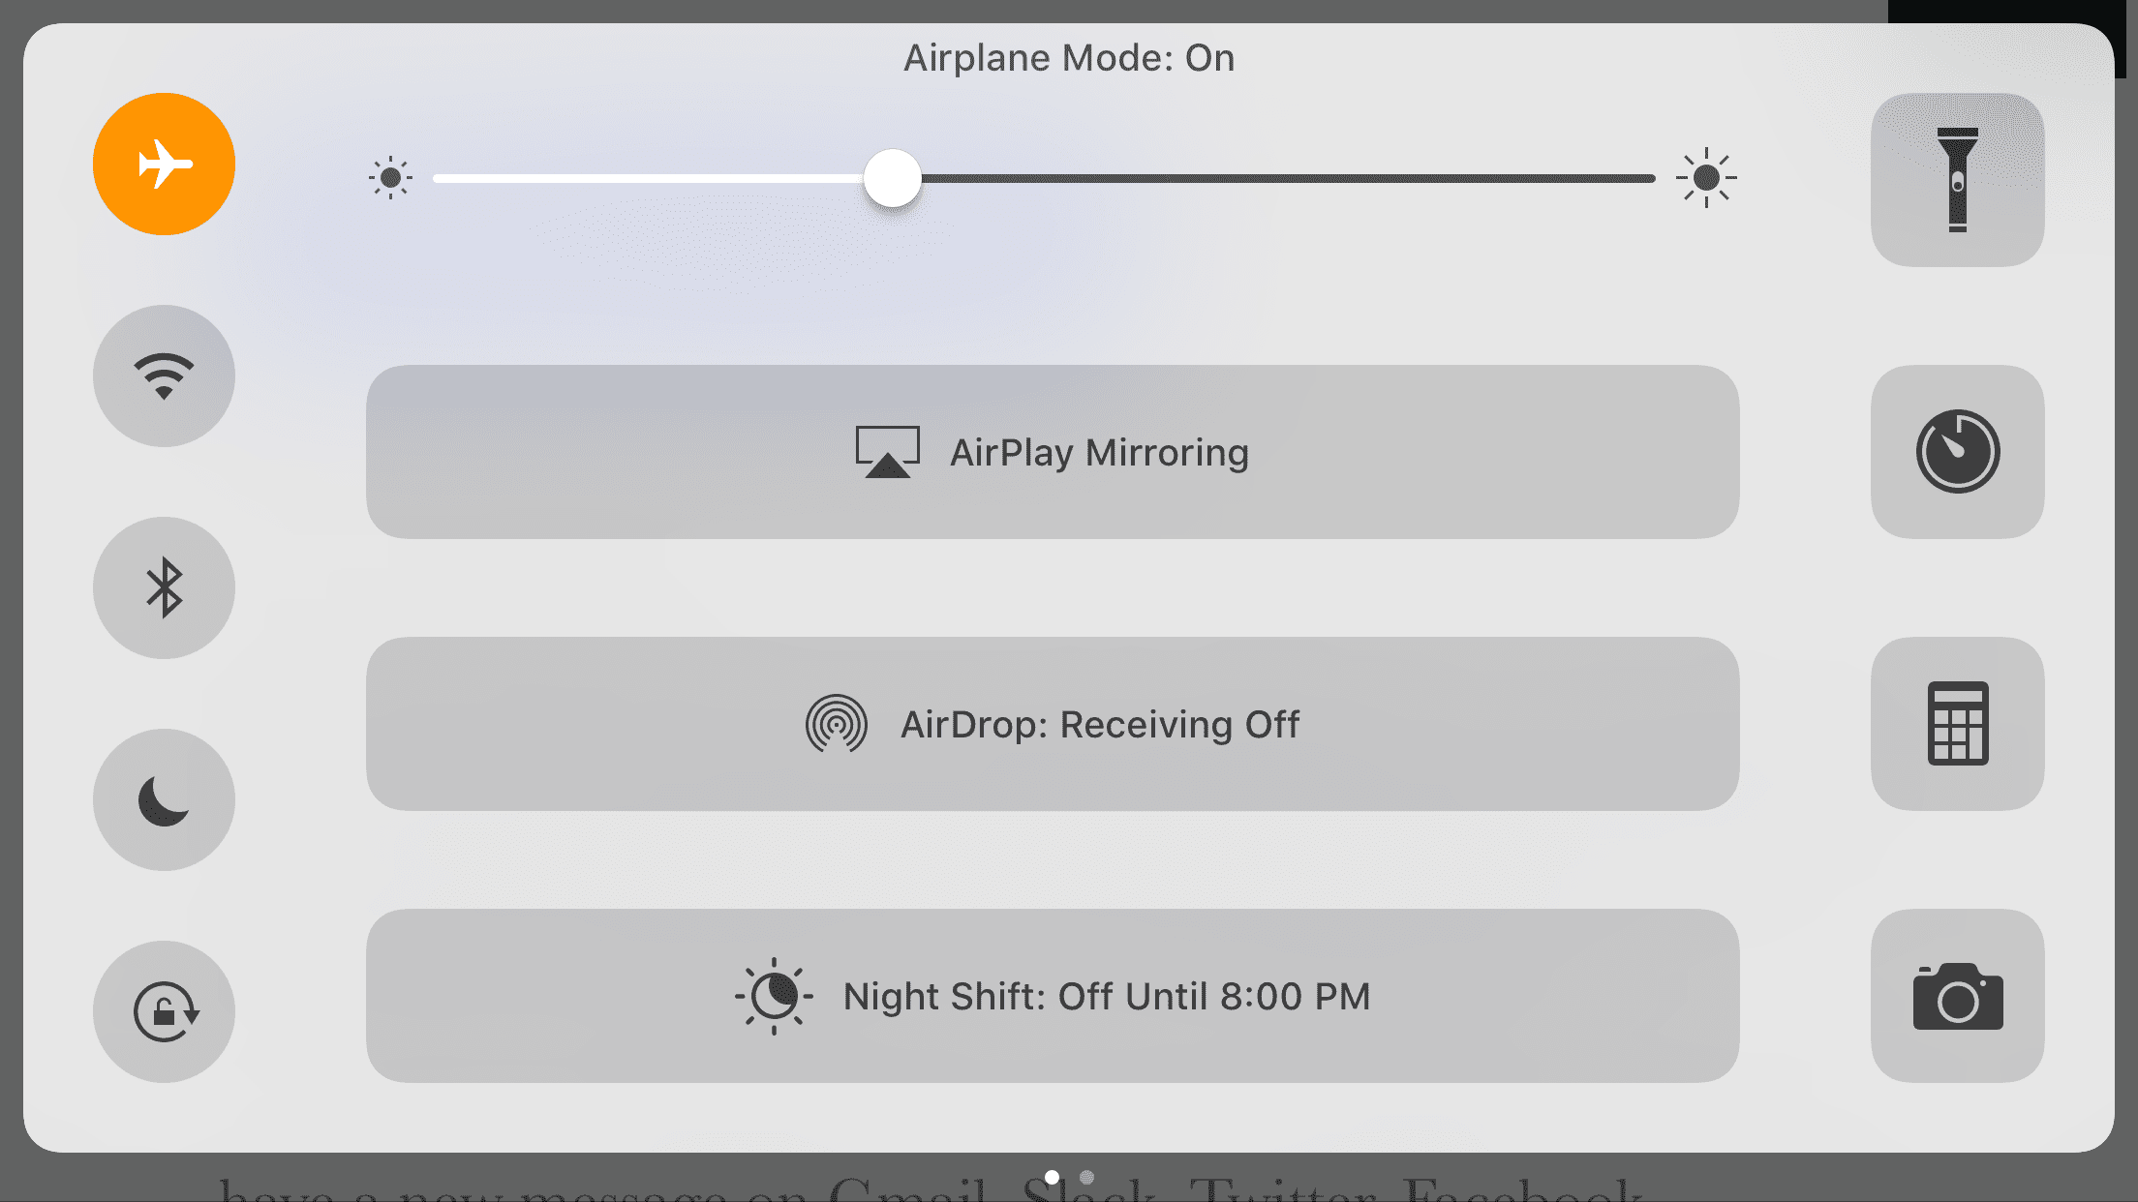Tap the Night Shift button
This screenshot has height=1202, width=2138.
pyautogui.click(x=1053, y=995)
